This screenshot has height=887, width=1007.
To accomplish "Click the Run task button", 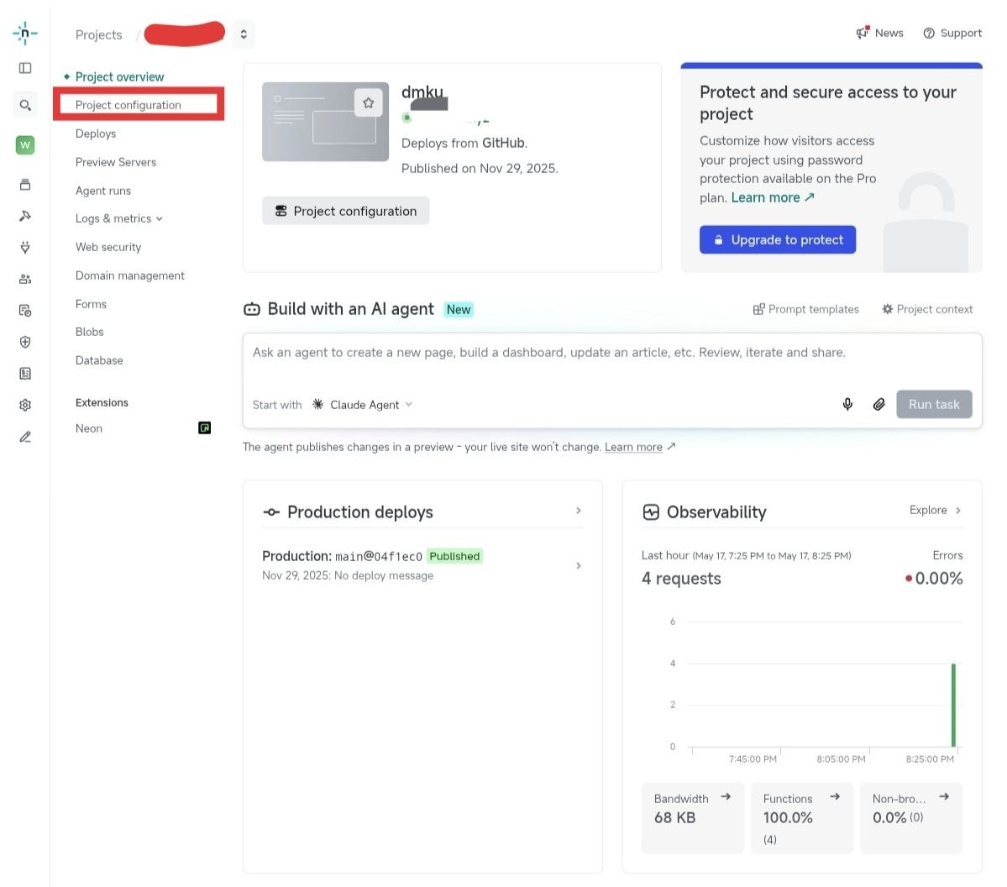I will (934, 405).
